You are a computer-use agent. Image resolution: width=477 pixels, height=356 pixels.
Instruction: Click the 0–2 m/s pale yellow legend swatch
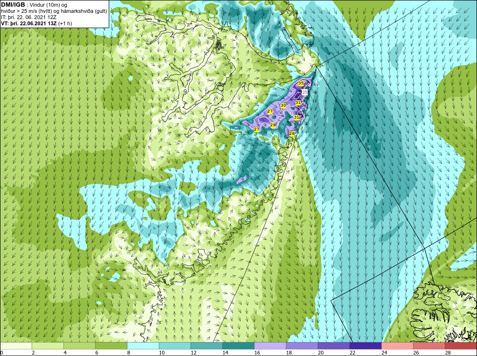(16, 346)
